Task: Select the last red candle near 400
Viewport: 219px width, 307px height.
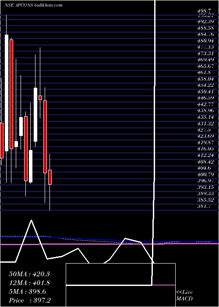Action: (x=50, y=177)
